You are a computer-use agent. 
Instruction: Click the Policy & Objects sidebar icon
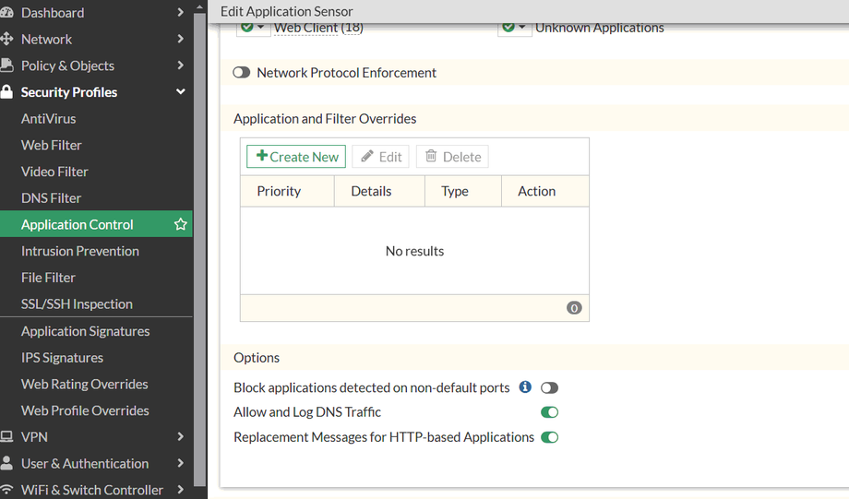(6, 65)
